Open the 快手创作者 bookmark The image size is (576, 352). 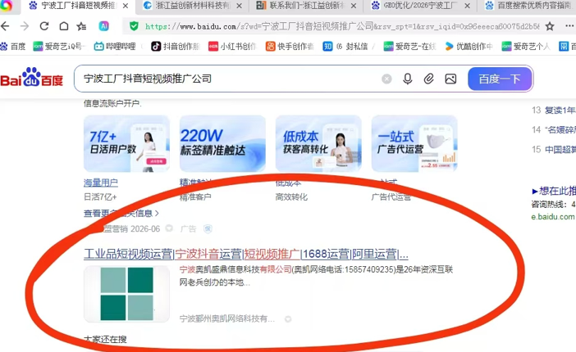(290, 46)
